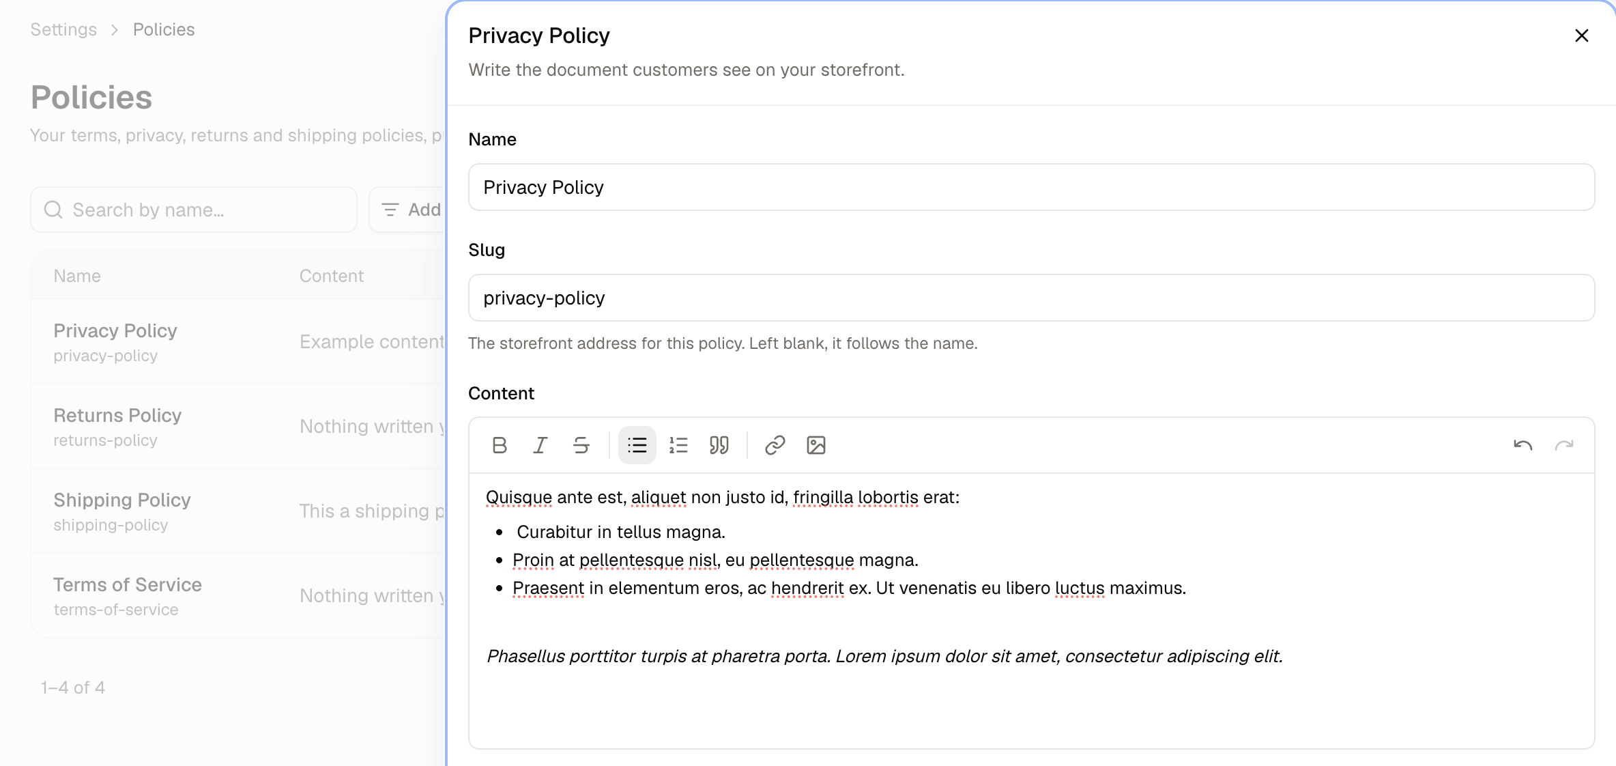
Task: Undo the last edit
Action: click(x=1523, y=445)
